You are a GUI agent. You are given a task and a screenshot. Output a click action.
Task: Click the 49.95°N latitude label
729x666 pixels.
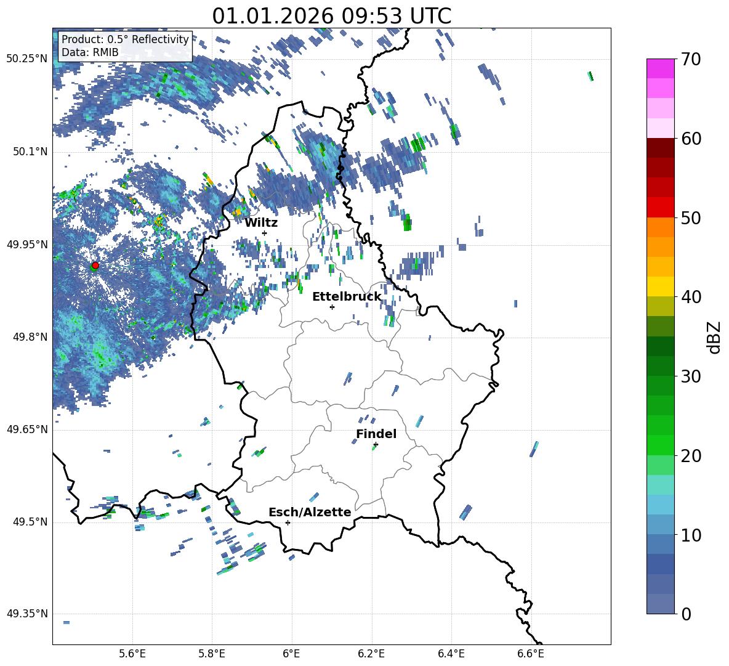27,245
